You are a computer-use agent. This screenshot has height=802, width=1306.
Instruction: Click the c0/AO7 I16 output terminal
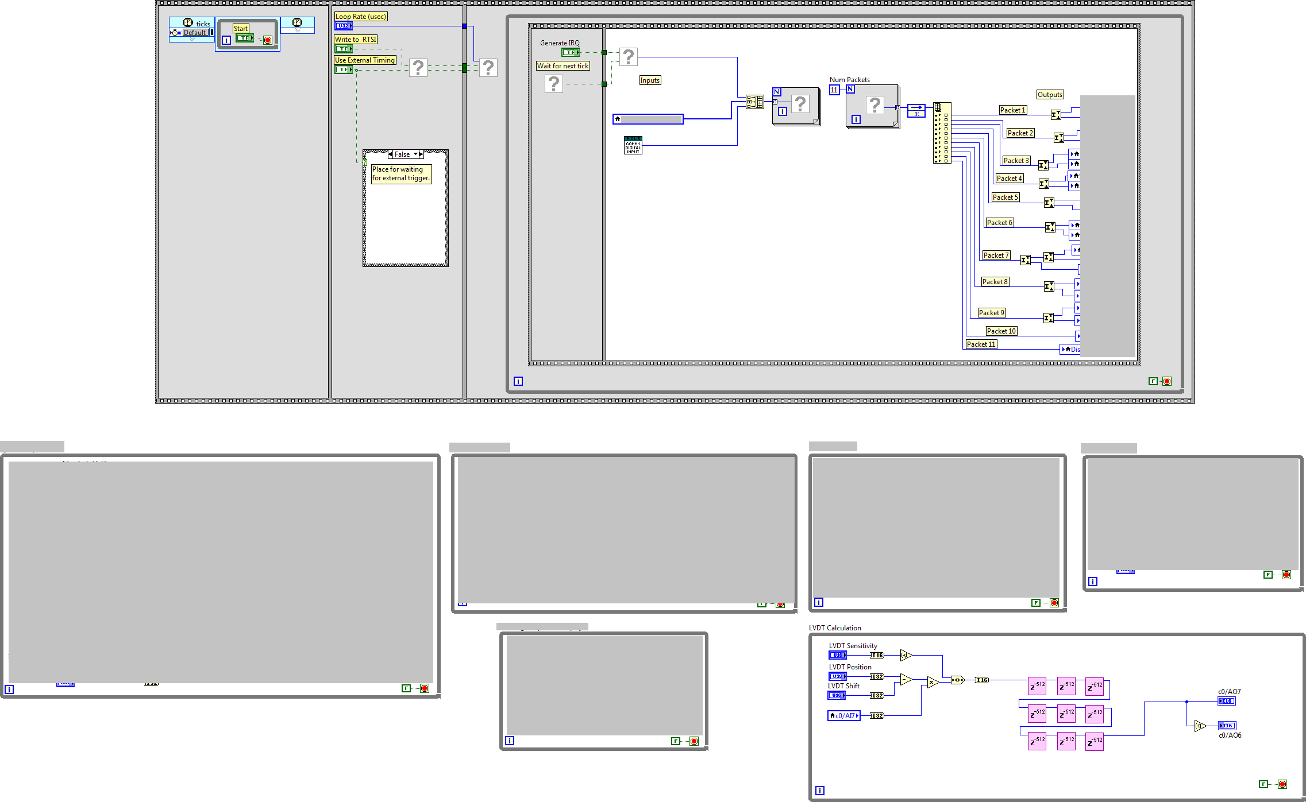click(1227, 701)
